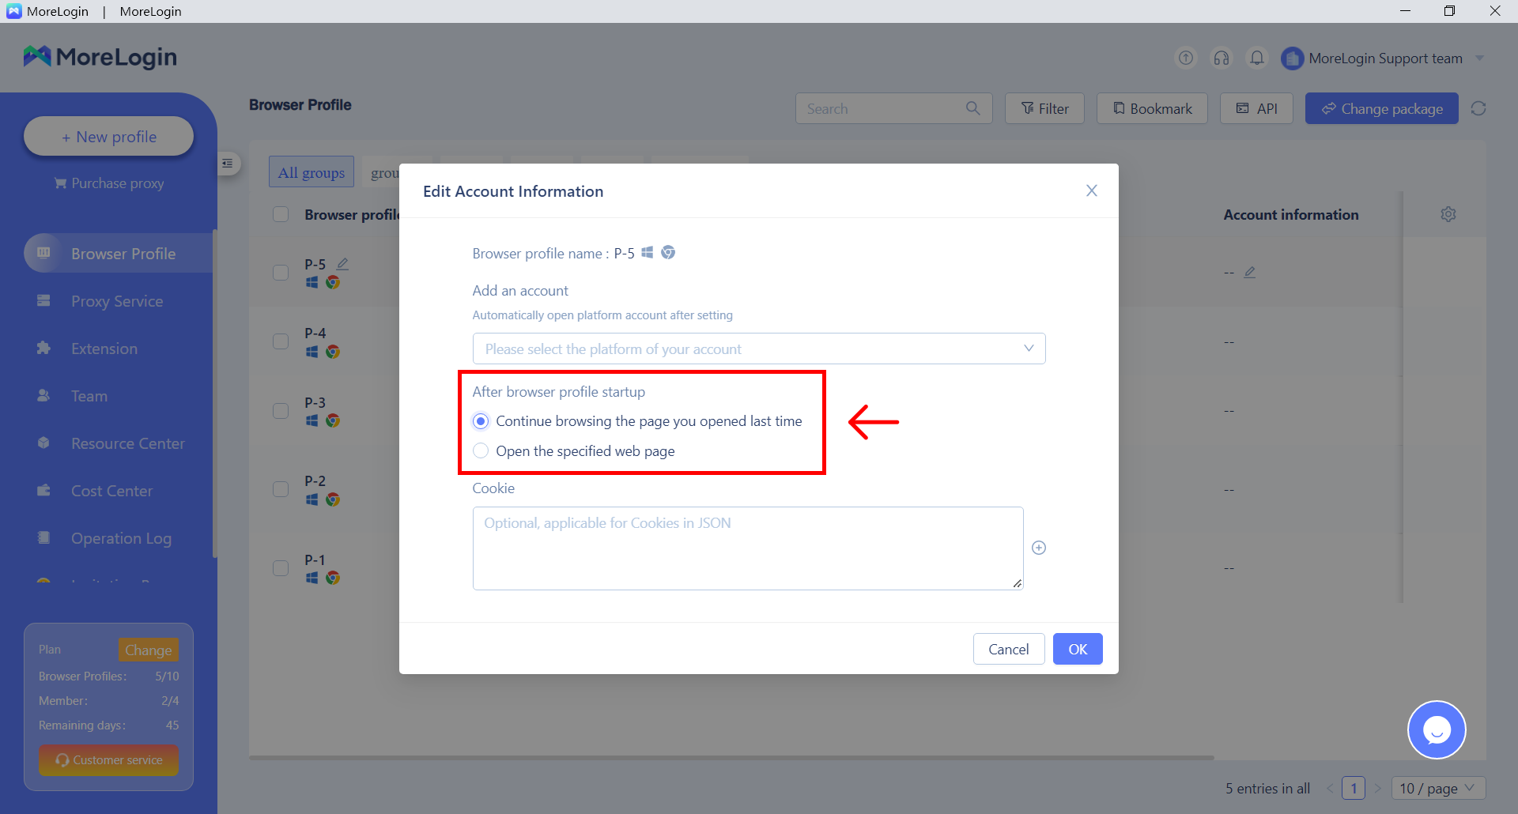The width and height of the screenshot is (1518, 814).
Task: Click the Windows icon under P-3
Action: (312, 421)
